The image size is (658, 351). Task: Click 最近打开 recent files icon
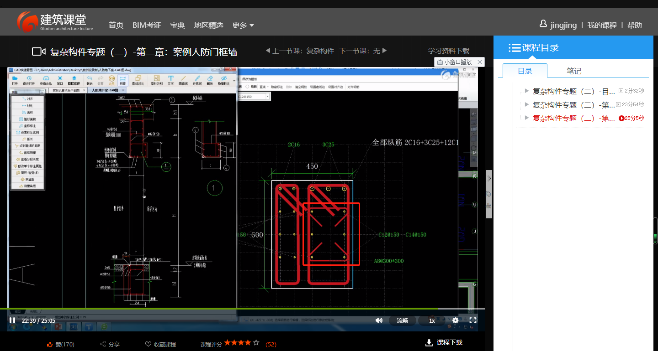click(x=29, y=80)
